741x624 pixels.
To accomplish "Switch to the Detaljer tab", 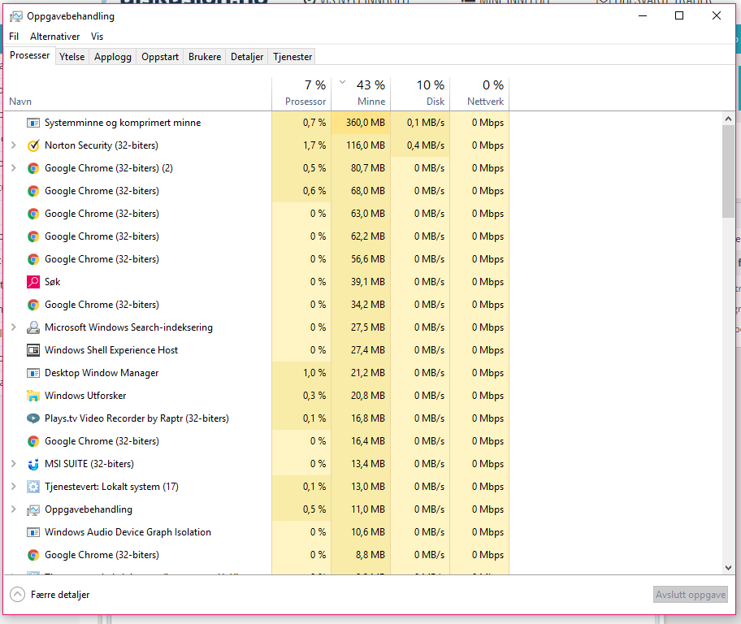I will pos(247,57).
